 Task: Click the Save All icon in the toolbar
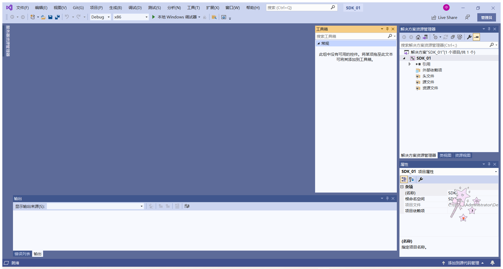click(57, 17)
